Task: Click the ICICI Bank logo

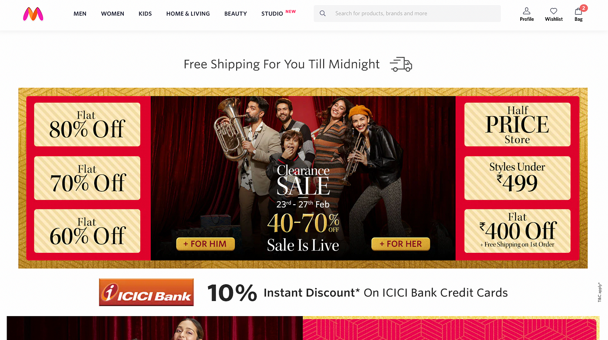Action: click(146, 292)
